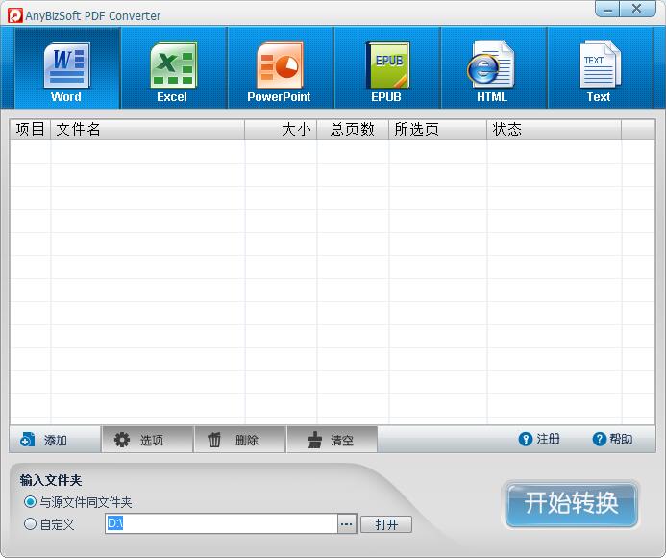Image resolution: width=666 pixels, height=558 pixels.
Task: Click the 文件名 column header
Action: tap(148, 129)
